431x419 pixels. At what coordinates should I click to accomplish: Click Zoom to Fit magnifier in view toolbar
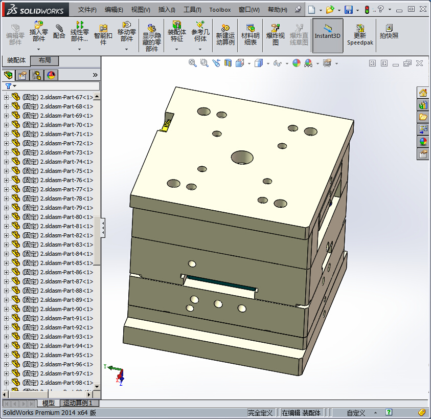click(193, 63)
